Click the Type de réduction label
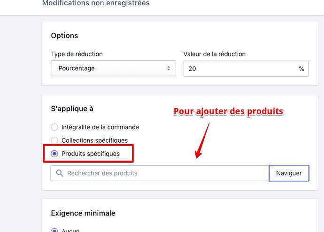Viewport: 324px width, 232px height. 77,54
